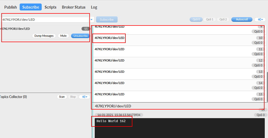268x138 pixels.
Task: Toggle the Autoscroll button
Action: click(x=242, y=20)
